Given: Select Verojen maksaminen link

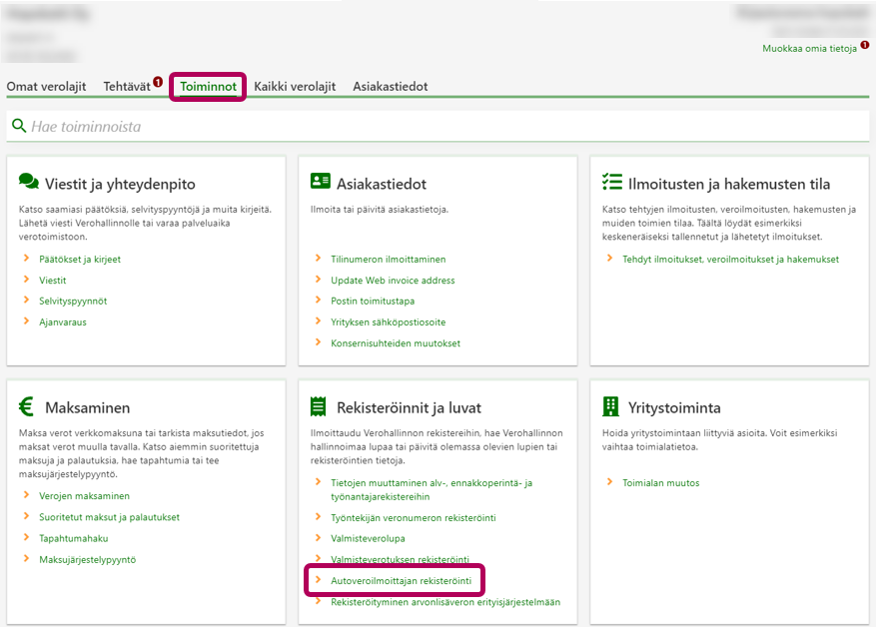Looking at the screenshot, I should click(84, 496).
